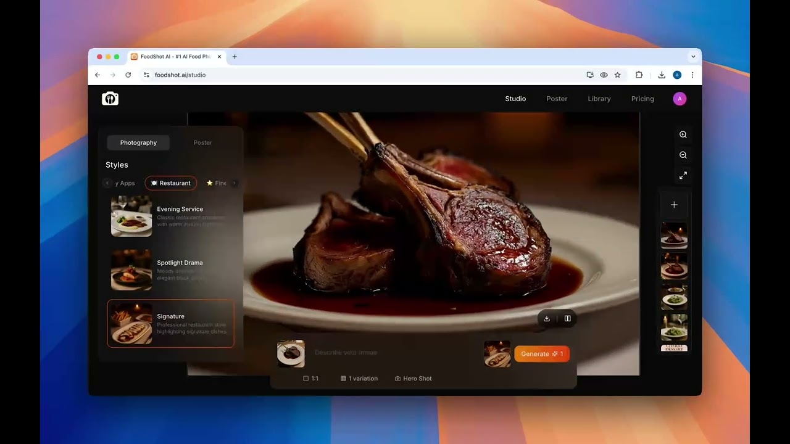Viewport: 790px width, 444px height.
Task: Open the Chrome profile avatar
Action: (677, 75)
